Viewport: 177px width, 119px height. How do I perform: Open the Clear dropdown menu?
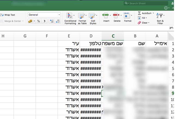point(149,23)
